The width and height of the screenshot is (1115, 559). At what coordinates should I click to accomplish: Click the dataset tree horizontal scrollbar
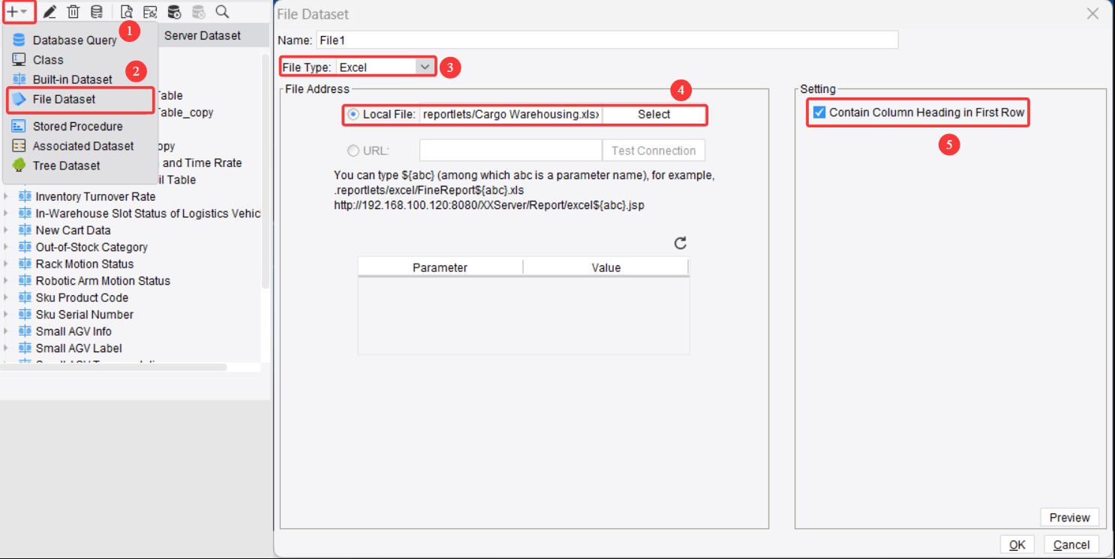[113, 367]
